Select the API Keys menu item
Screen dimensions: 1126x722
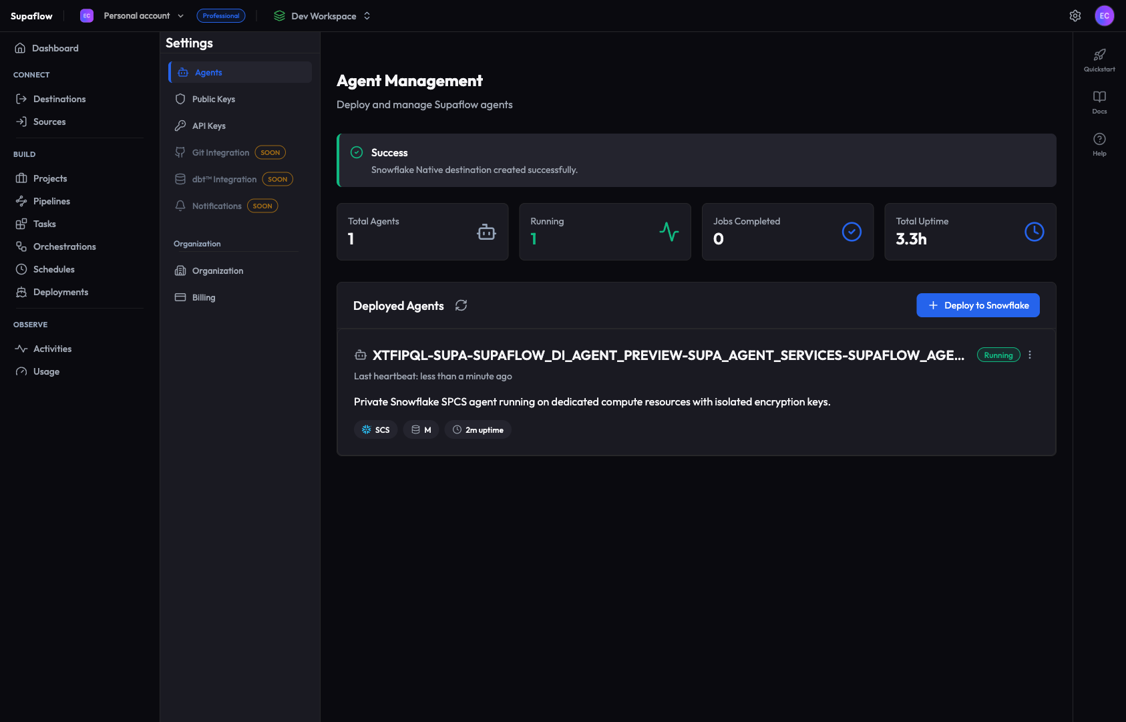click(x=208, y=126)
